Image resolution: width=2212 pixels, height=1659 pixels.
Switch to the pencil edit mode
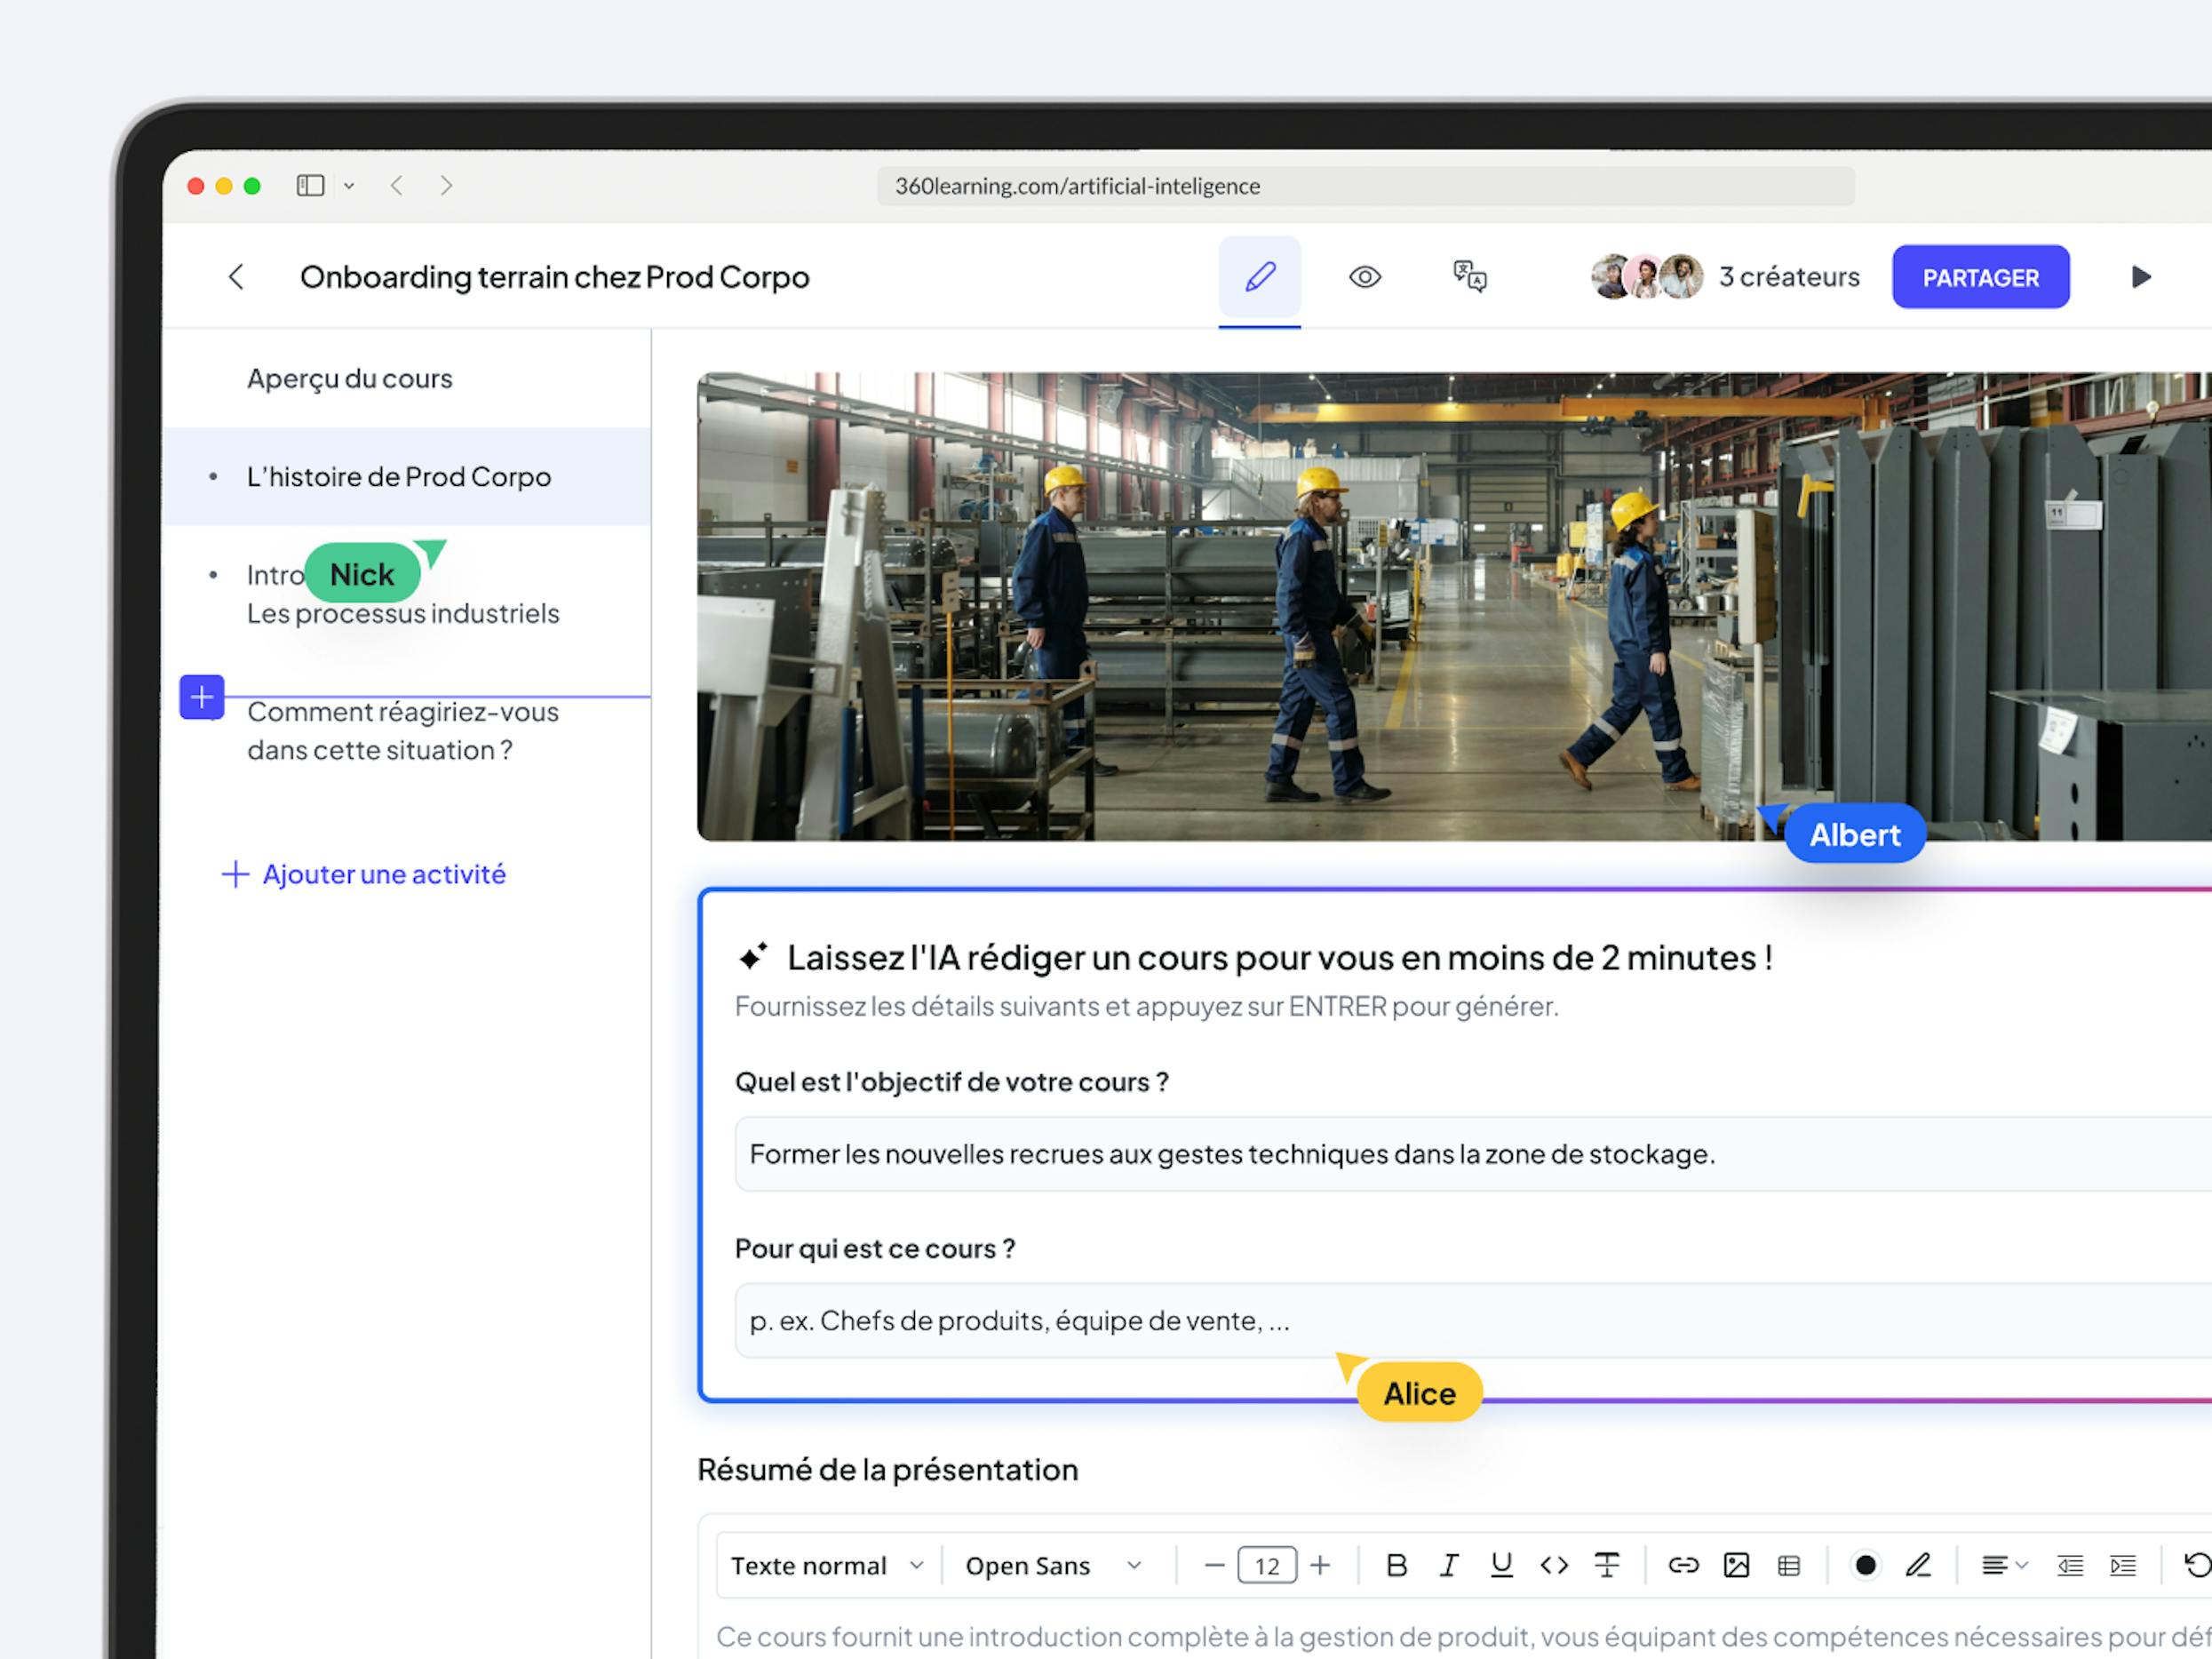click(1259, 277)
